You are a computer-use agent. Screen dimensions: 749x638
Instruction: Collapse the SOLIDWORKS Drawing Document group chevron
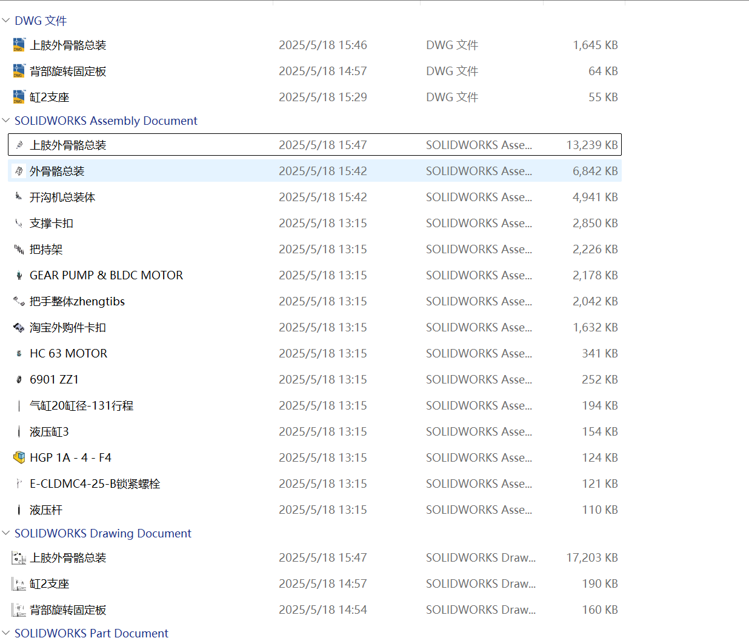6,533
